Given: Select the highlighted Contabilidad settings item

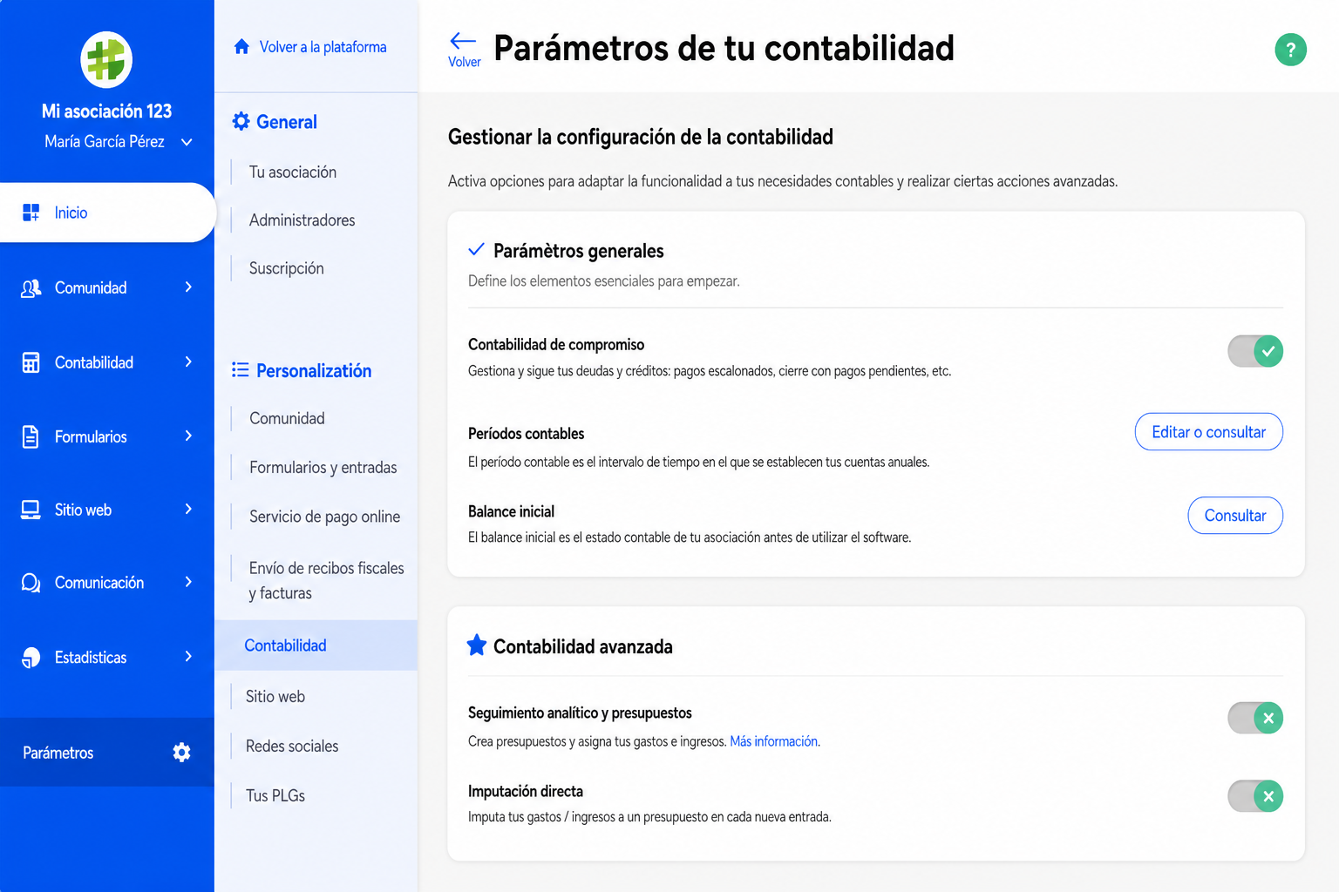Looking at the screenshot, I should (316, 645).
